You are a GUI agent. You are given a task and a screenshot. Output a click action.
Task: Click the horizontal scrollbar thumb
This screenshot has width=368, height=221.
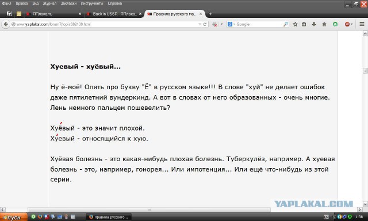pos(149,209)
